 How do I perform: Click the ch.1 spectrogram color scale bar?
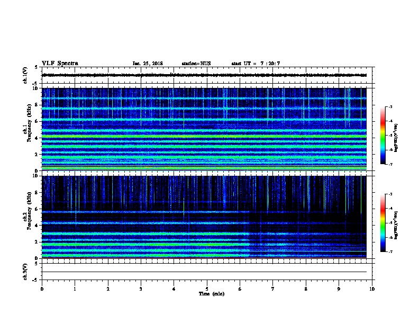tap(382, 136)
